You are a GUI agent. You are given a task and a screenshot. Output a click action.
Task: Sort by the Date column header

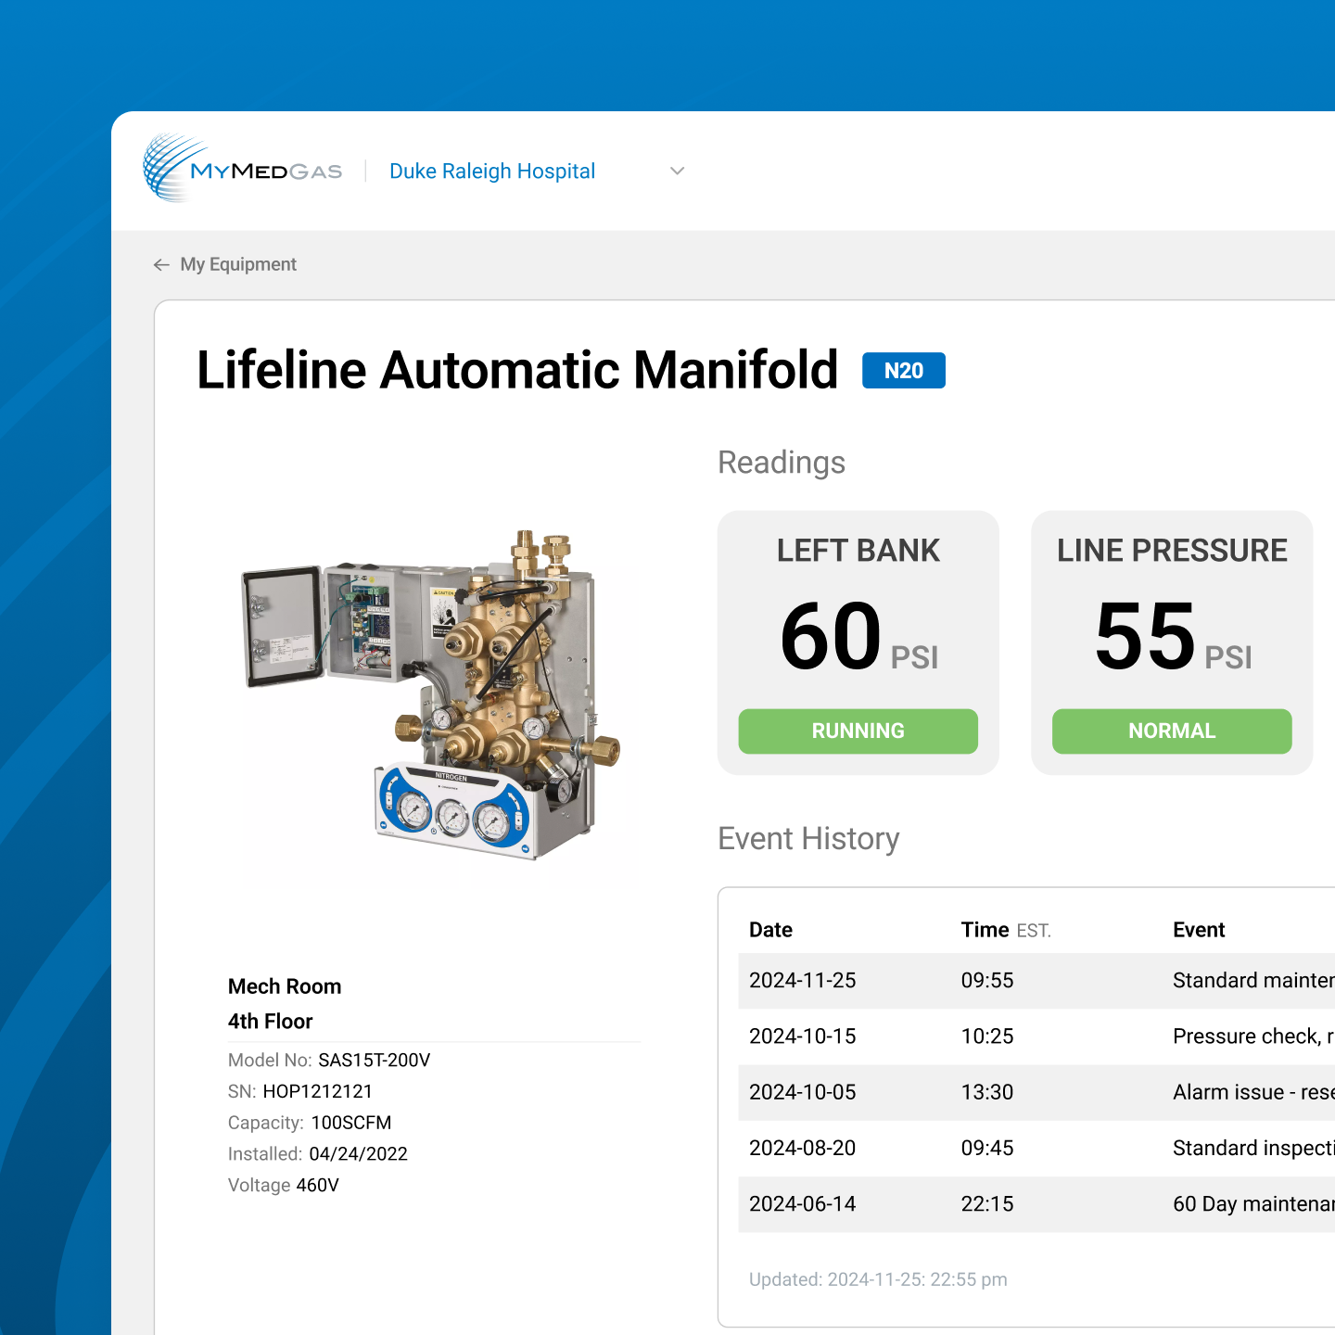pos(770,930)
